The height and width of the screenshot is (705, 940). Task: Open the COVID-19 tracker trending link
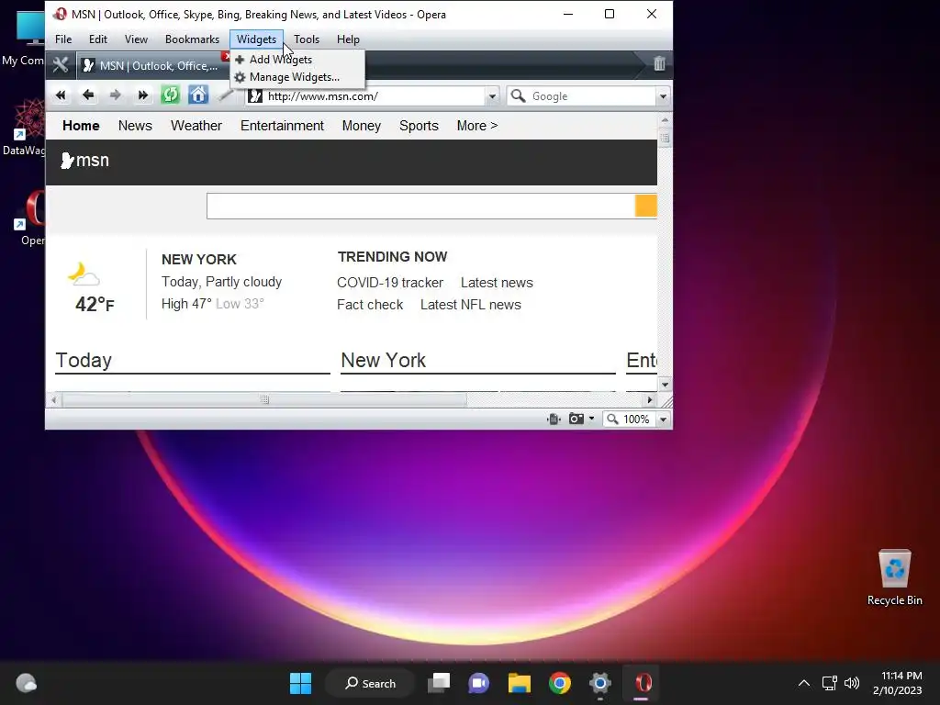coord(389,283)
